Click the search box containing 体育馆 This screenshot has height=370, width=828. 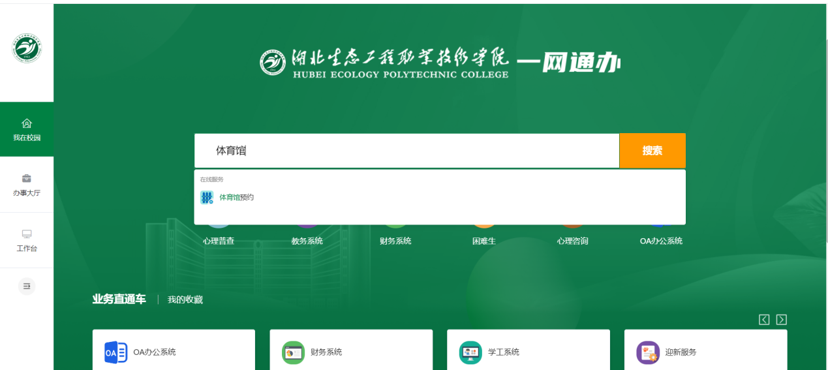click(x=406, y=151)
